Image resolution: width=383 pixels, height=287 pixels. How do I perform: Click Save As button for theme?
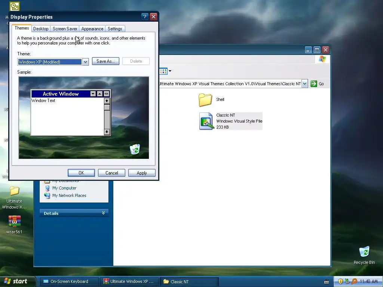pyautogui.click(x=105, y=61)
